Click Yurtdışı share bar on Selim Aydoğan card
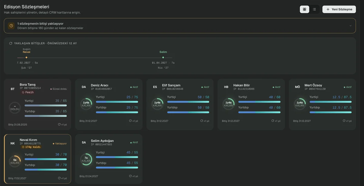The height and width of the screenshot is (186, 364). pos(117,168)
